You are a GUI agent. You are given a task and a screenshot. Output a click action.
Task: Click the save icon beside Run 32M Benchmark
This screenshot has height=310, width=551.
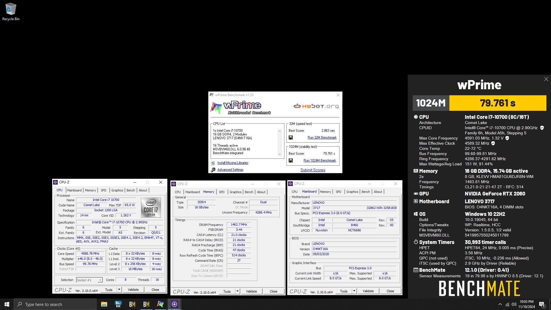click(x=291, y=137)
